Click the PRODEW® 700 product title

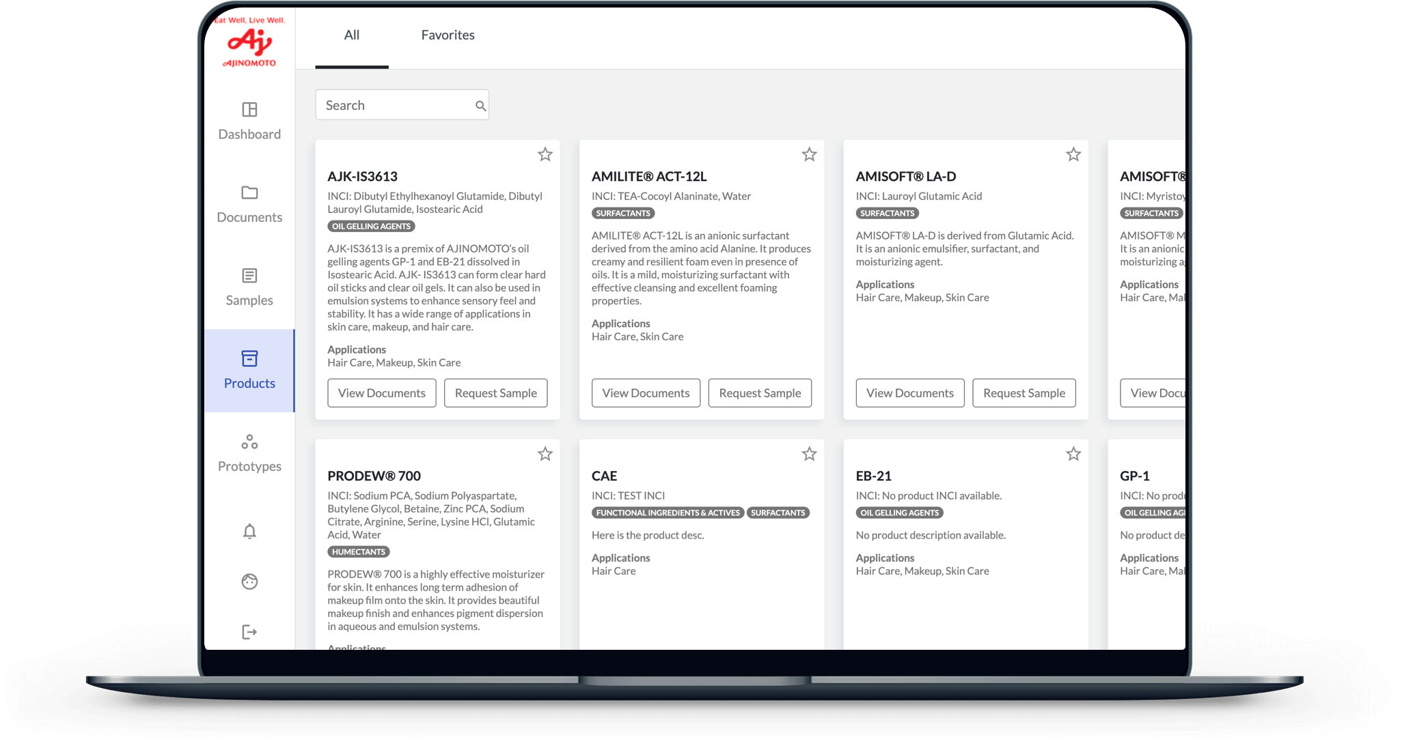click(374, 476)
